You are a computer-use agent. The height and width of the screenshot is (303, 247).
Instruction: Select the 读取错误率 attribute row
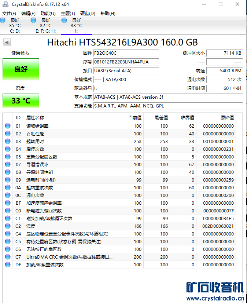pyautogui.click(x=119, y=126)
